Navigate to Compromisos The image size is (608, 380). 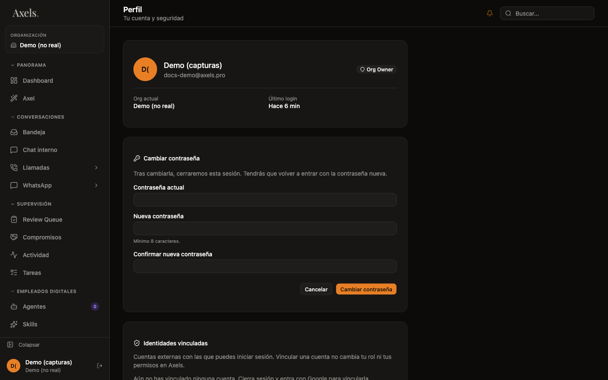coord(54,237)
